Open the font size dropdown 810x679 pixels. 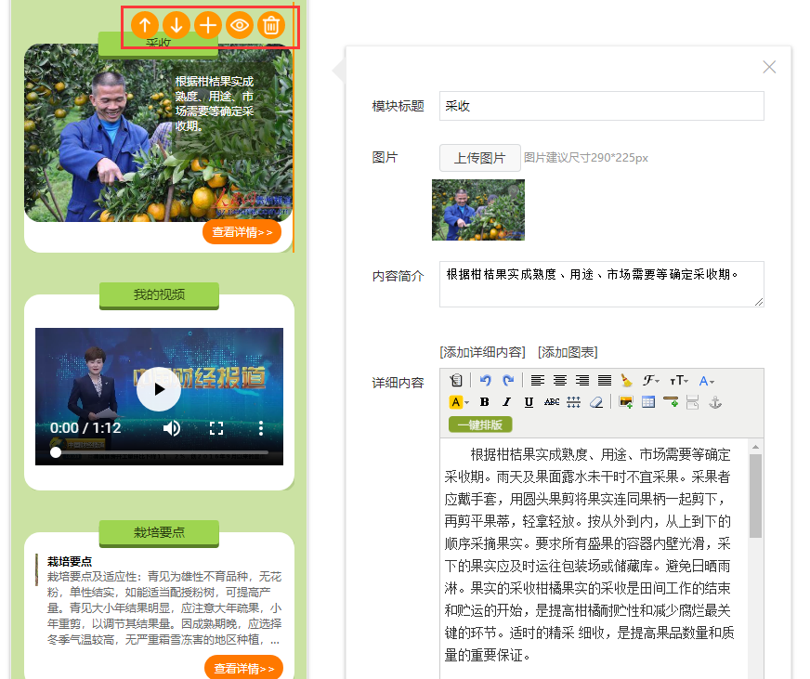(x=678, y=381)
